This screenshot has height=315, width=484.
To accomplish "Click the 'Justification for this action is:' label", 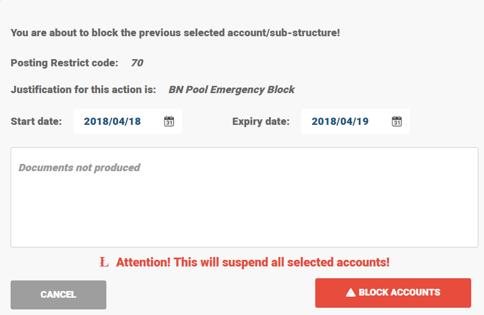I will point(84,90).
